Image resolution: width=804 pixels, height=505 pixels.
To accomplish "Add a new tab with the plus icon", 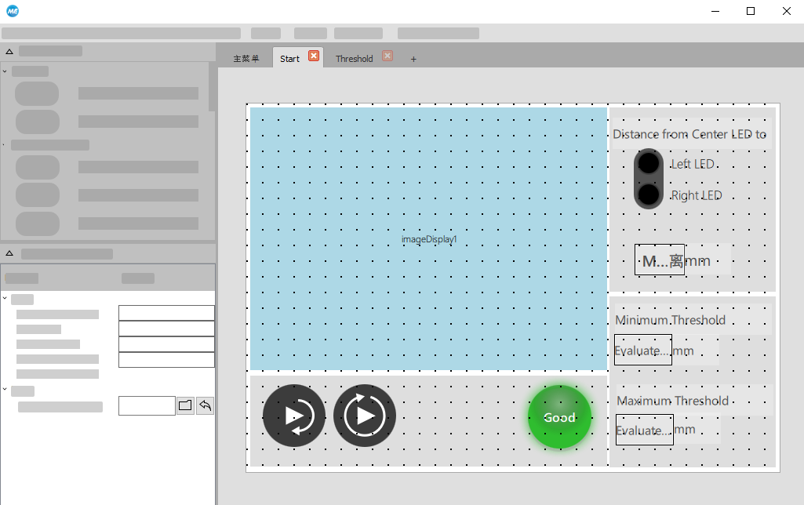I will (413, 59).
